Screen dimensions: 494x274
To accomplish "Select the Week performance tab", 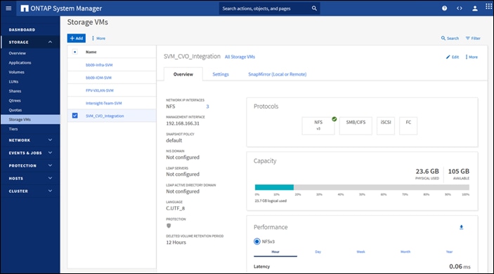I will [360, 252].
